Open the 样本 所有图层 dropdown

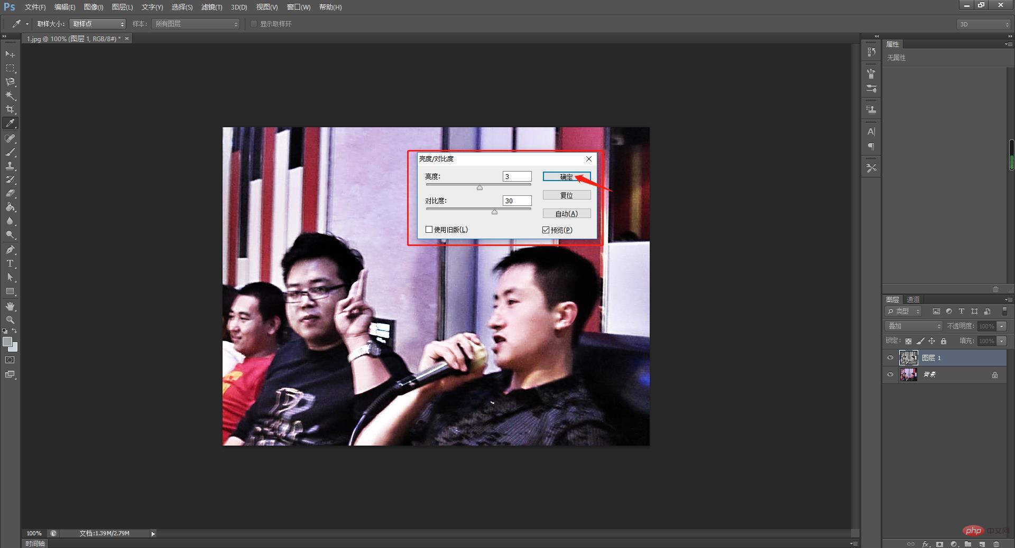point(196,24)
